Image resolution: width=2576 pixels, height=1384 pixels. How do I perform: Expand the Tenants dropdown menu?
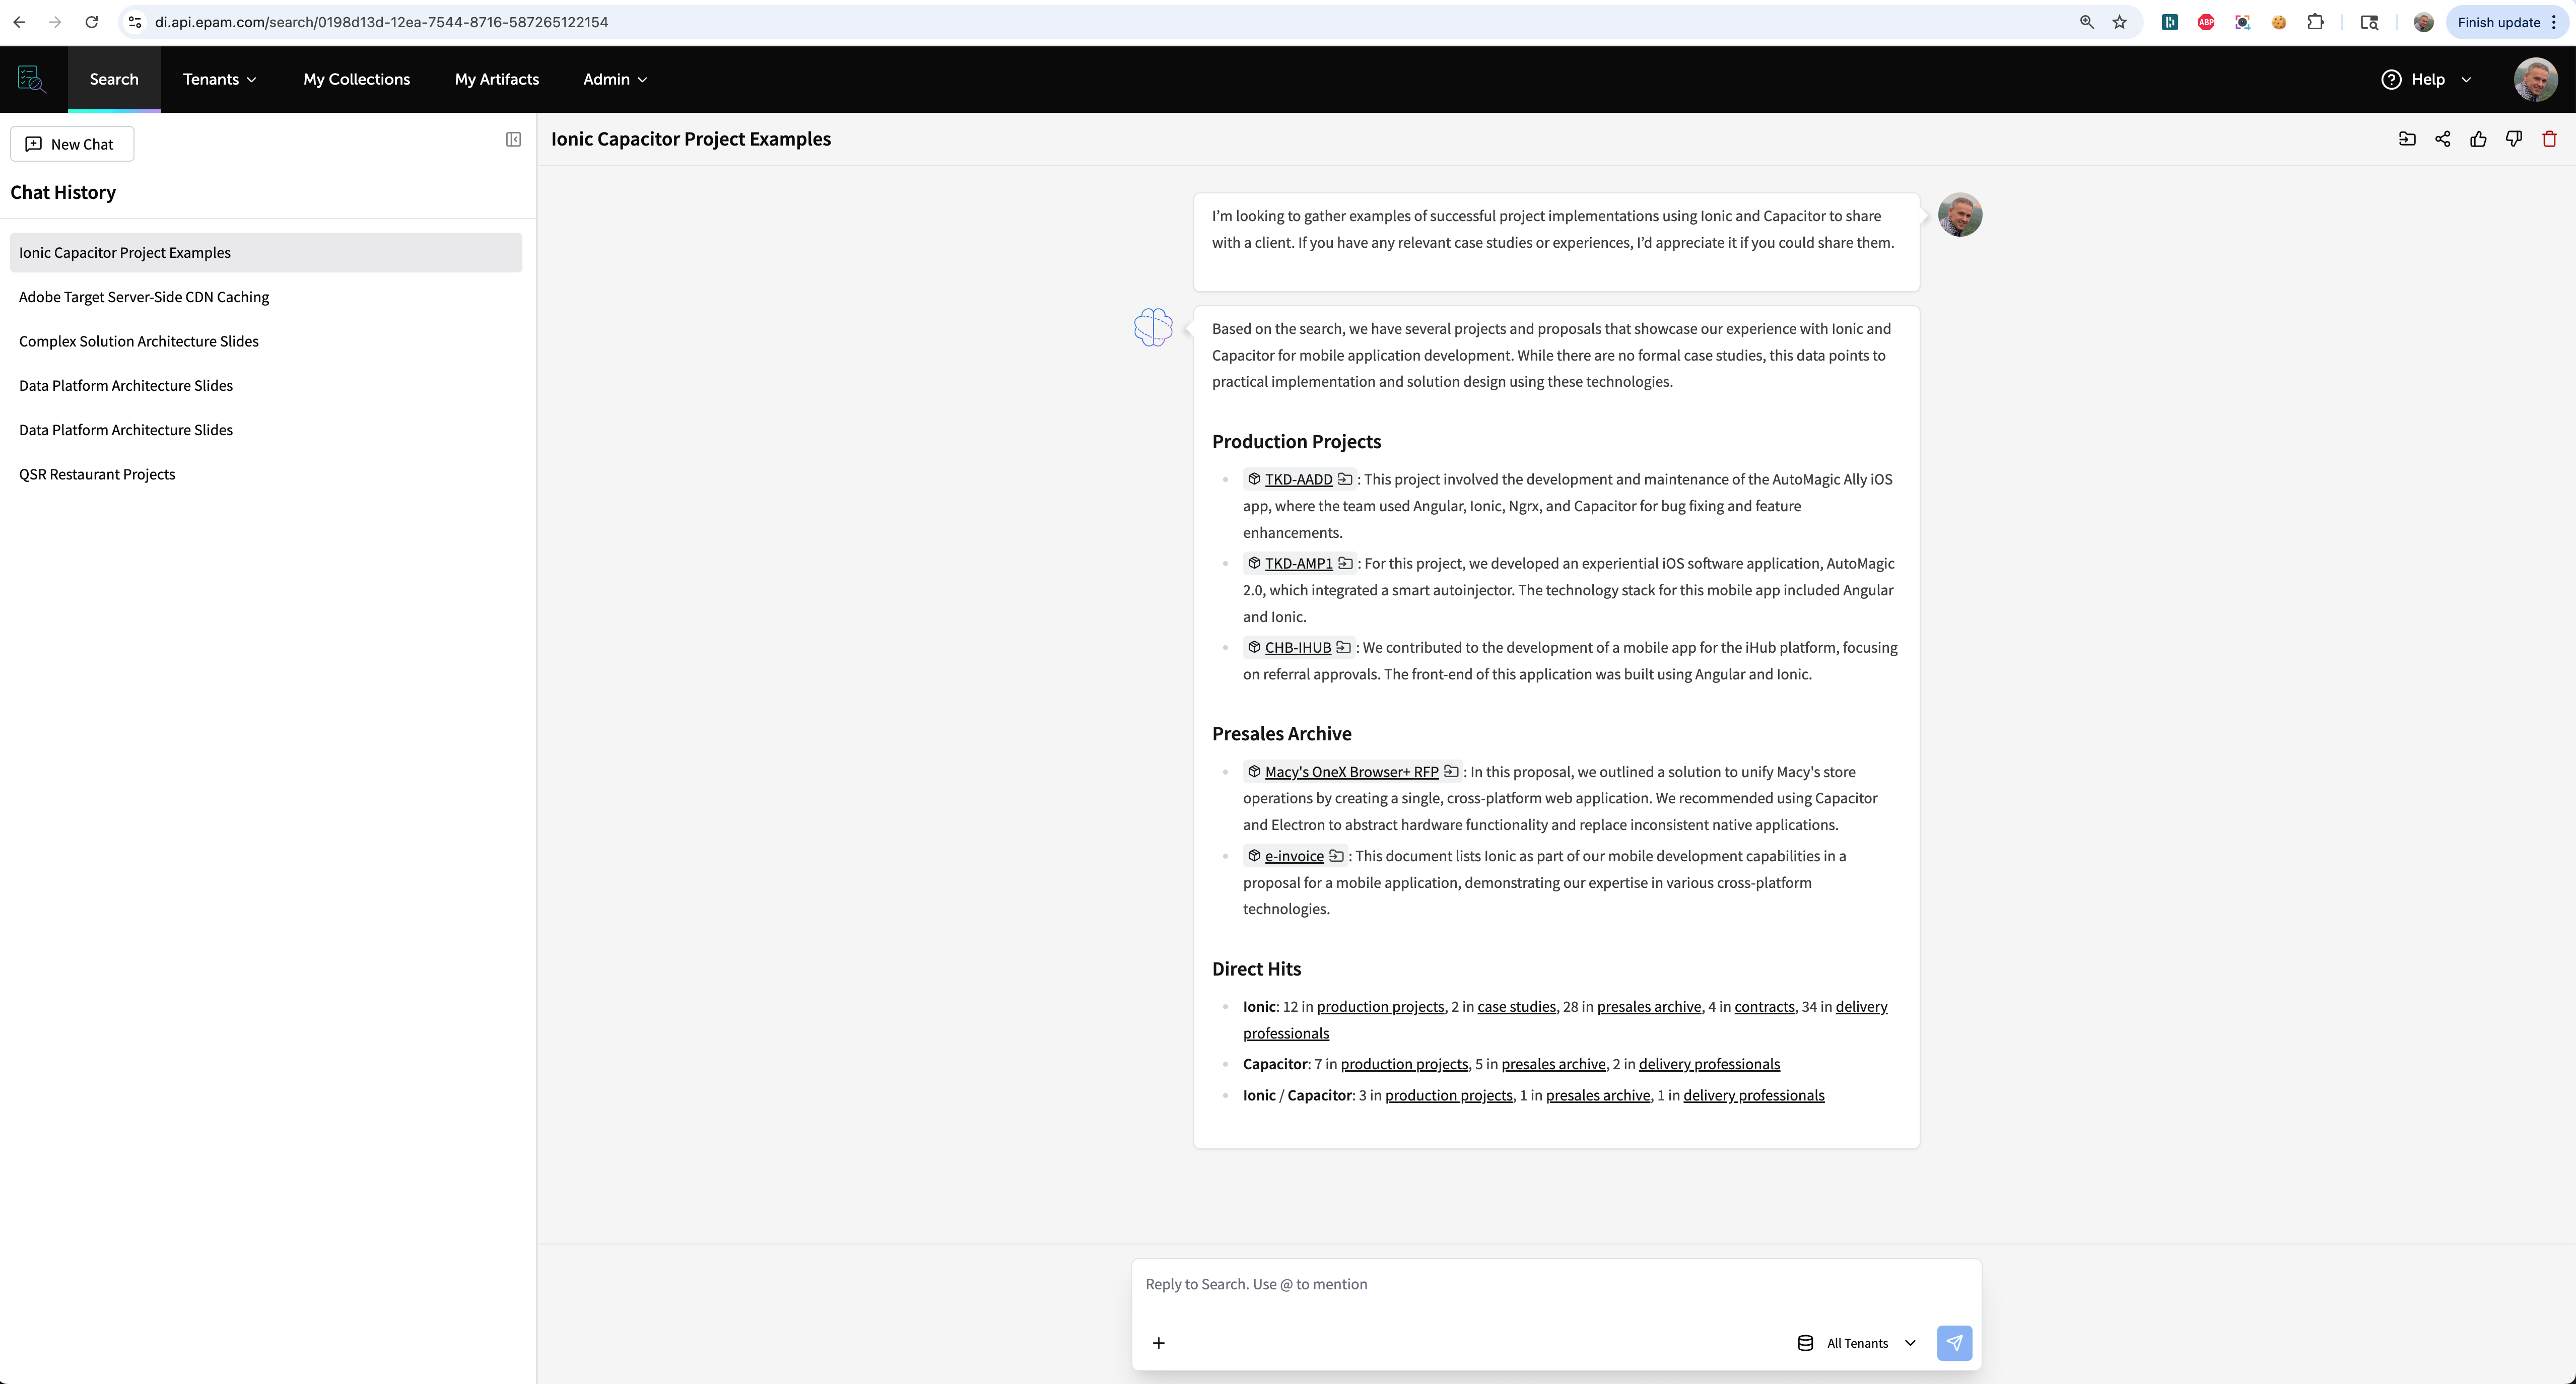(x=219, y=79)
